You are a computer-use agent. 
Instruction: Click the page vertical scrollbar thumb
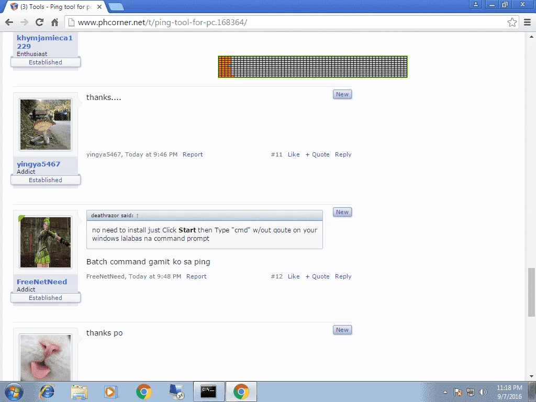531,293
